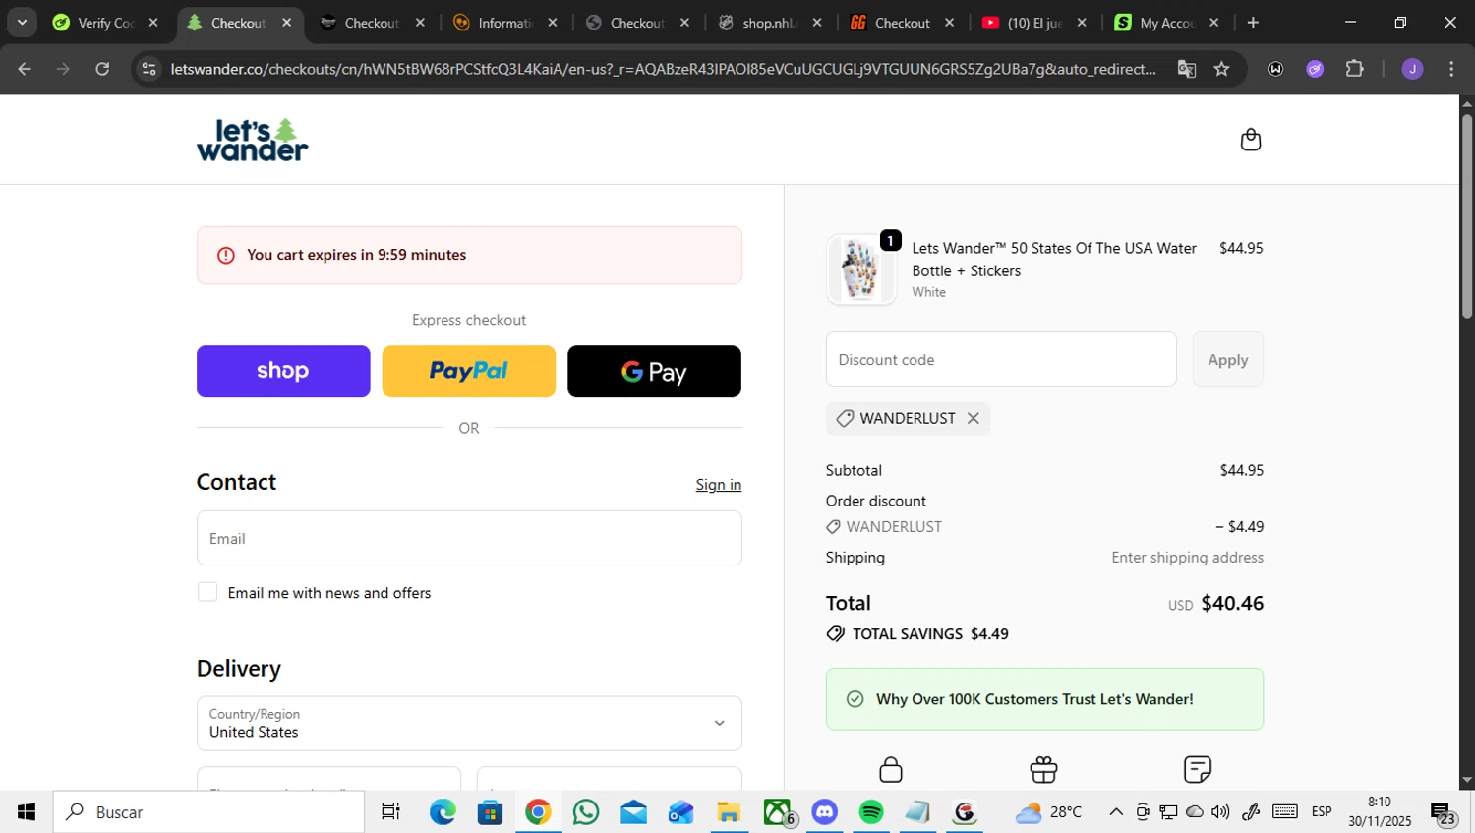Click the total price $40.46
Screen dimensions: 1475x833
1232,603
